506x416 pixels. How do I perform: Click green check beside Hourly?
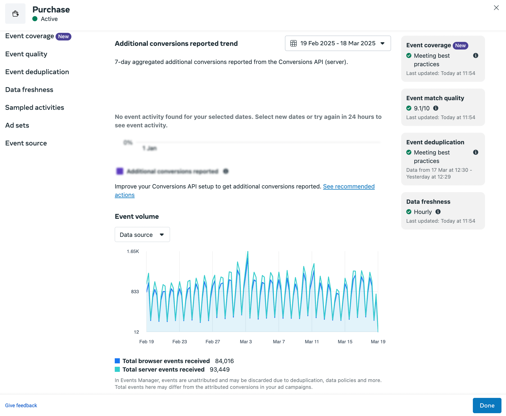(409, 212)
